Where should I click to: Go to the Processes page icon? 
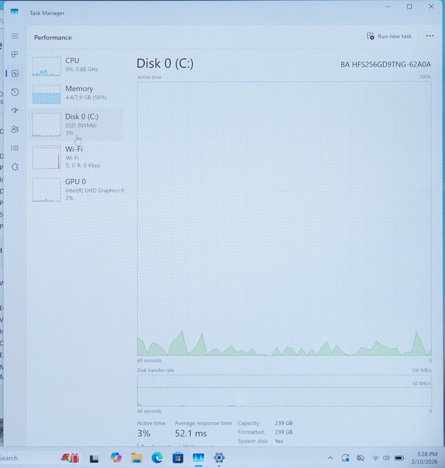point(15,54)
